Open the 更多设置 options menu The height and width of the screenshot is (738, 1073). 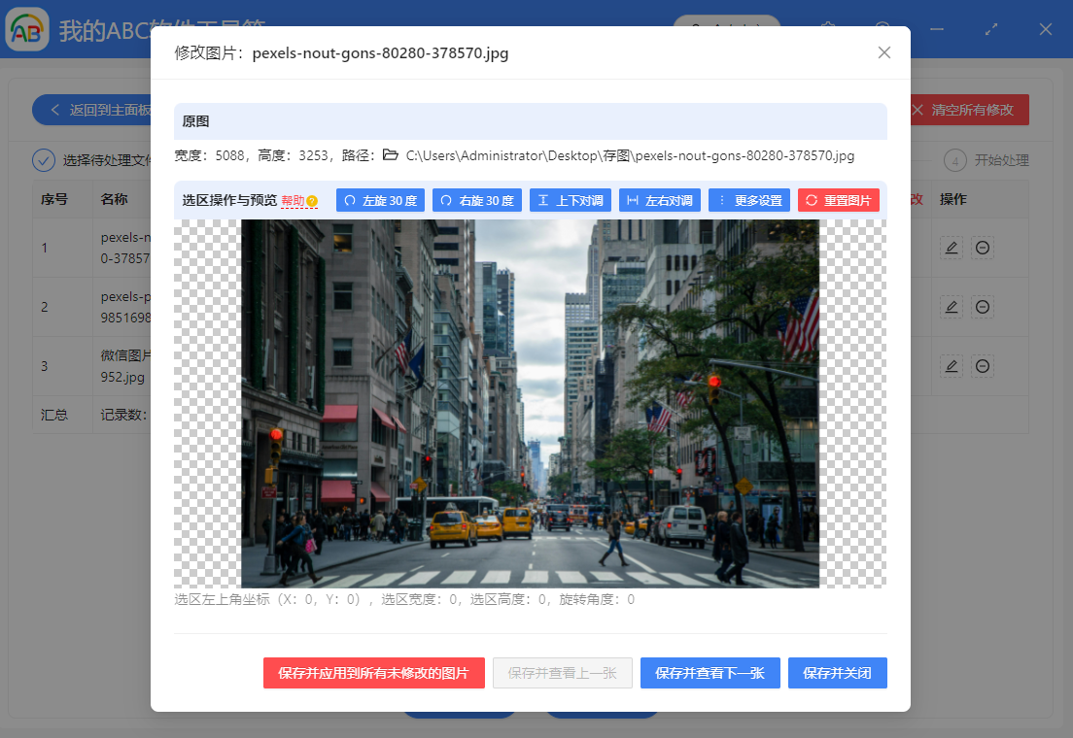748,199
